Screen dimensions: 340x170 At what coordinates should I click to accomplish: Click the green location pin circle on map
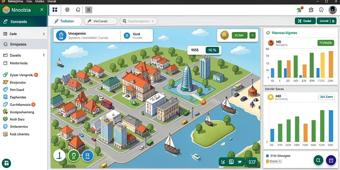[73, 156]
